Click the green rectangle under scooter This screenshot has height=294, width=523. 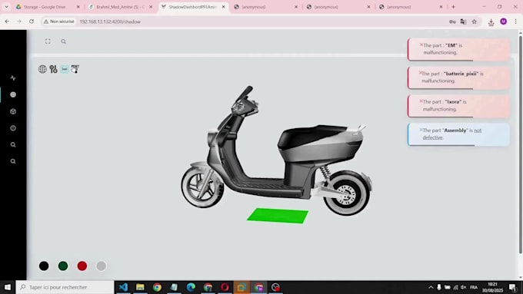(x=278, y=216)
